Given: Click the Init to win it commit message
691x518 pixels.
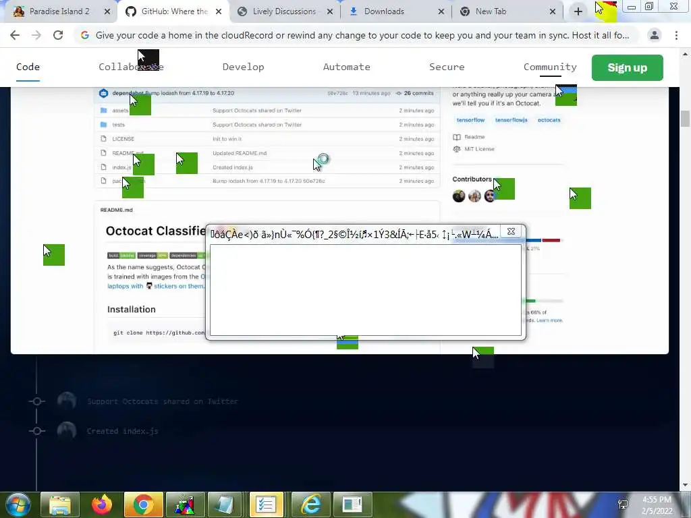Looking at the screenshot, I should [x=227, y=139].
